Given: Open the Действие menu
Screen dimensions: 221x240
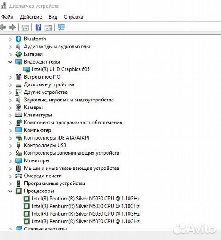Looking at the screenshot, I should 31,17.
